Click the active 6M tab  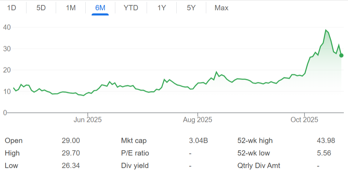[100, 8]
